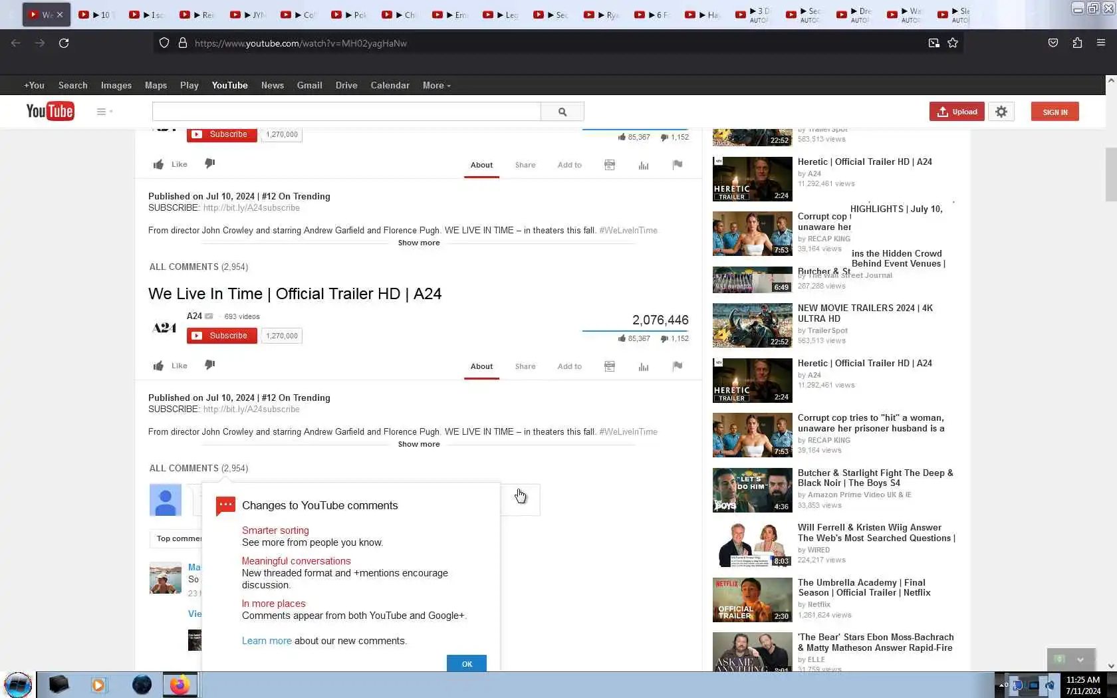Viewport: 1117px width, 698px height.
Task: Open the 'by ELLE' channel link
Action: point(811,659)
